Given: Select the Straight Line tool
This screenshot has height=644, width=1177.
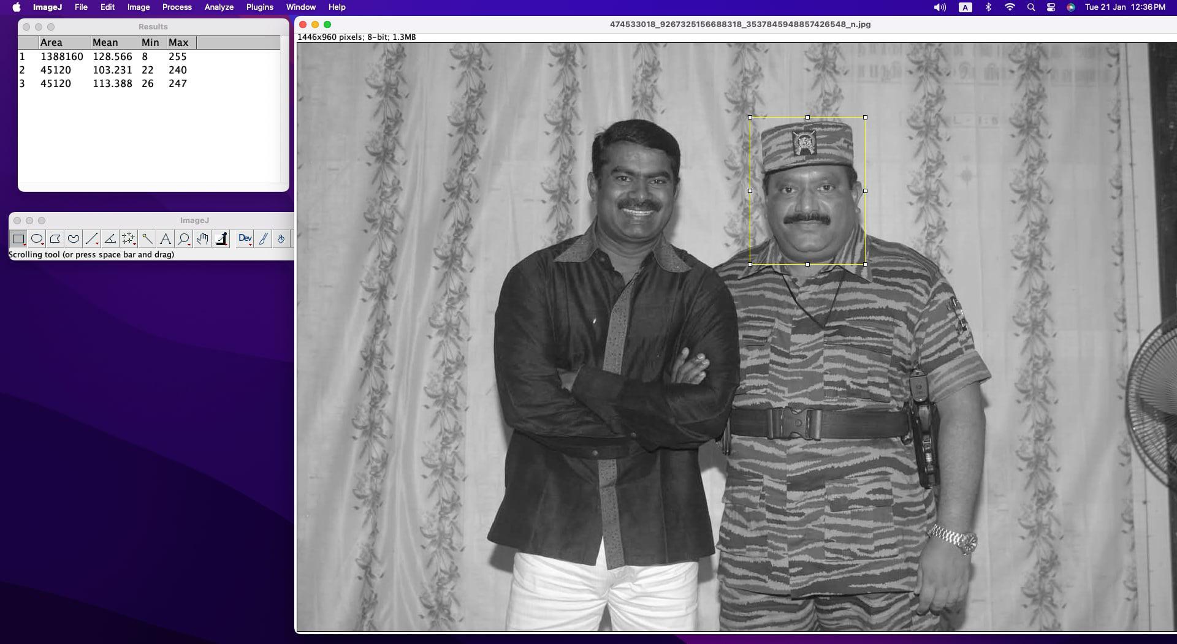Looking at the screenshot, I should point(92,239).
